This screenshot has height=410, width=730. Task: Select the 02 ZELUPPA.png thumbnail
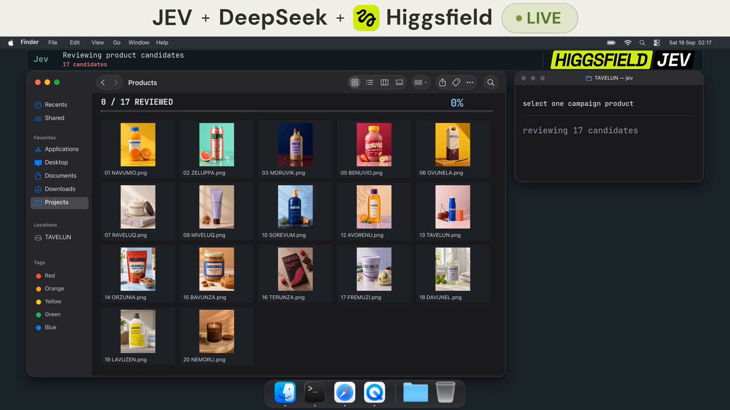[x=217, y=145]
